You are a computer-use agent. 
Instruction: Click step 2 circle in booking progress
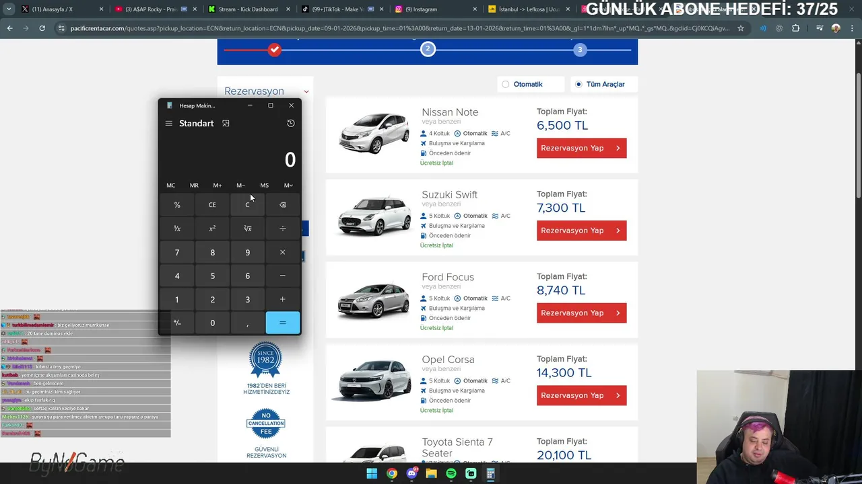(428, 49)
